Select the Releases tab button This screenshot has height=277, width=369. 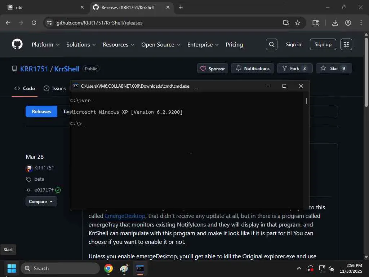41,111
